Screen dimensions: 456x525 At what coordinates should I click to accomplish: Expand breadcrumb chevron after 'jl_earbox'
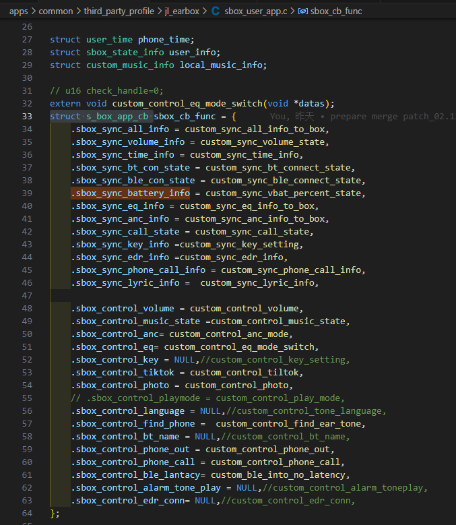coord(205,11)
